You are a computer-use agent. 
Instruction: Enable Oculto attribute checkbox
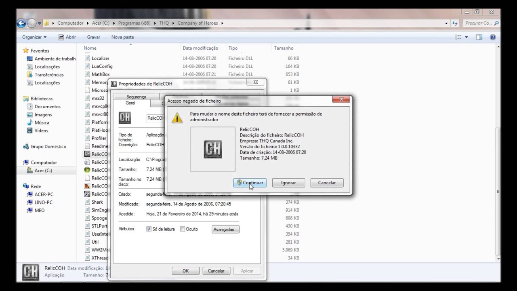pyautogui.click(x=183, y=229)
